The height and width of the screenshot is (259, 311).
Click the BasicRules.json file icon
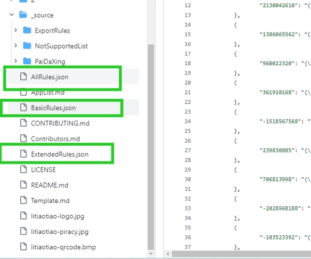[x=23, y=108]
